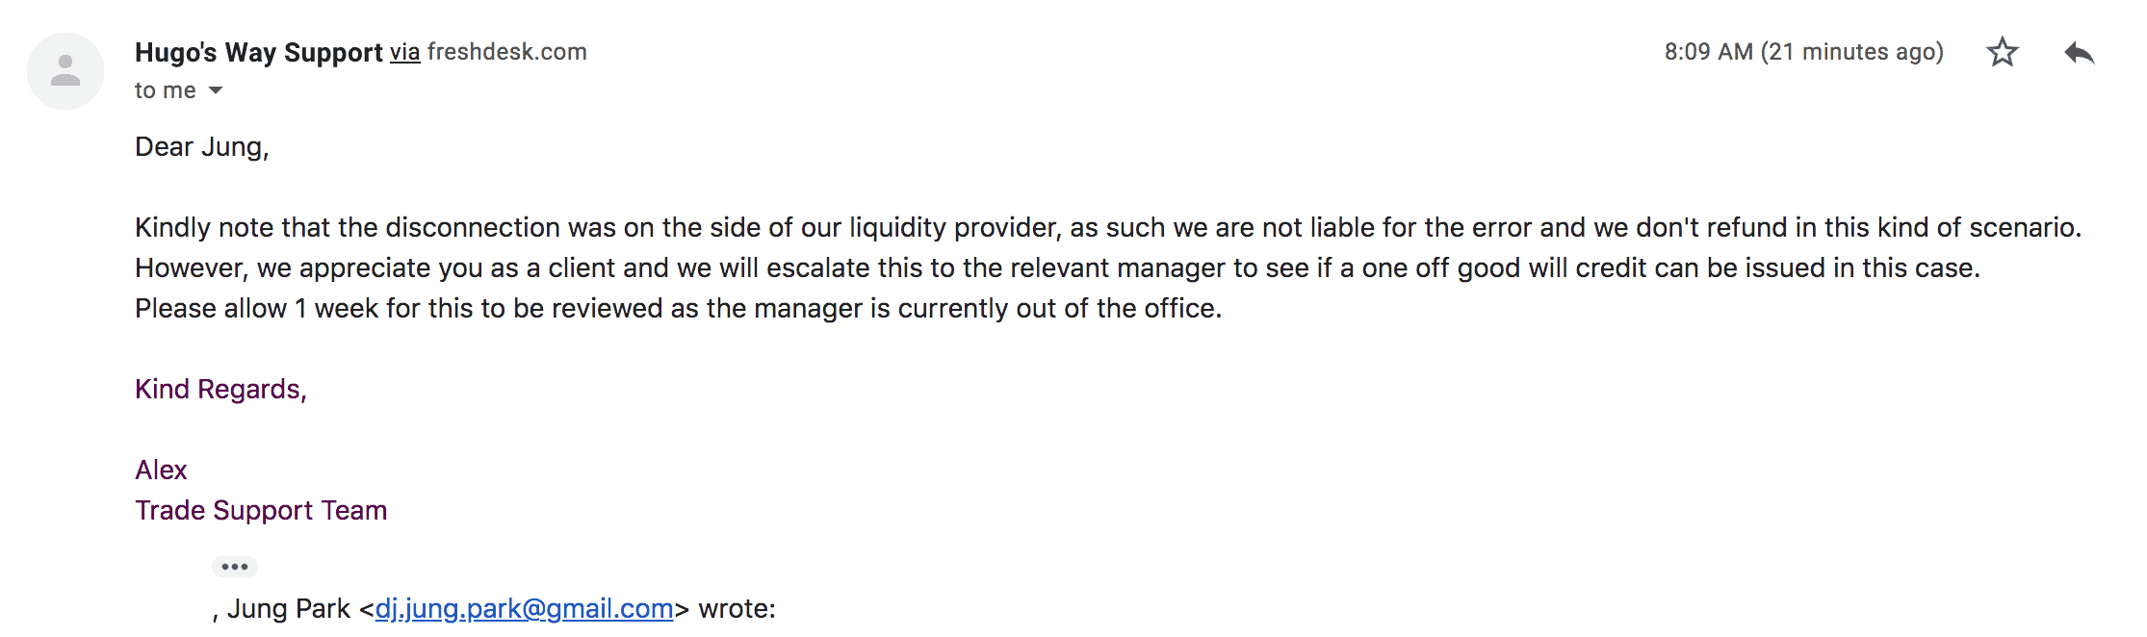Click the quoted sender name "Jung Park"
This screenshot has height=637, width=2147.
[289, 608]
